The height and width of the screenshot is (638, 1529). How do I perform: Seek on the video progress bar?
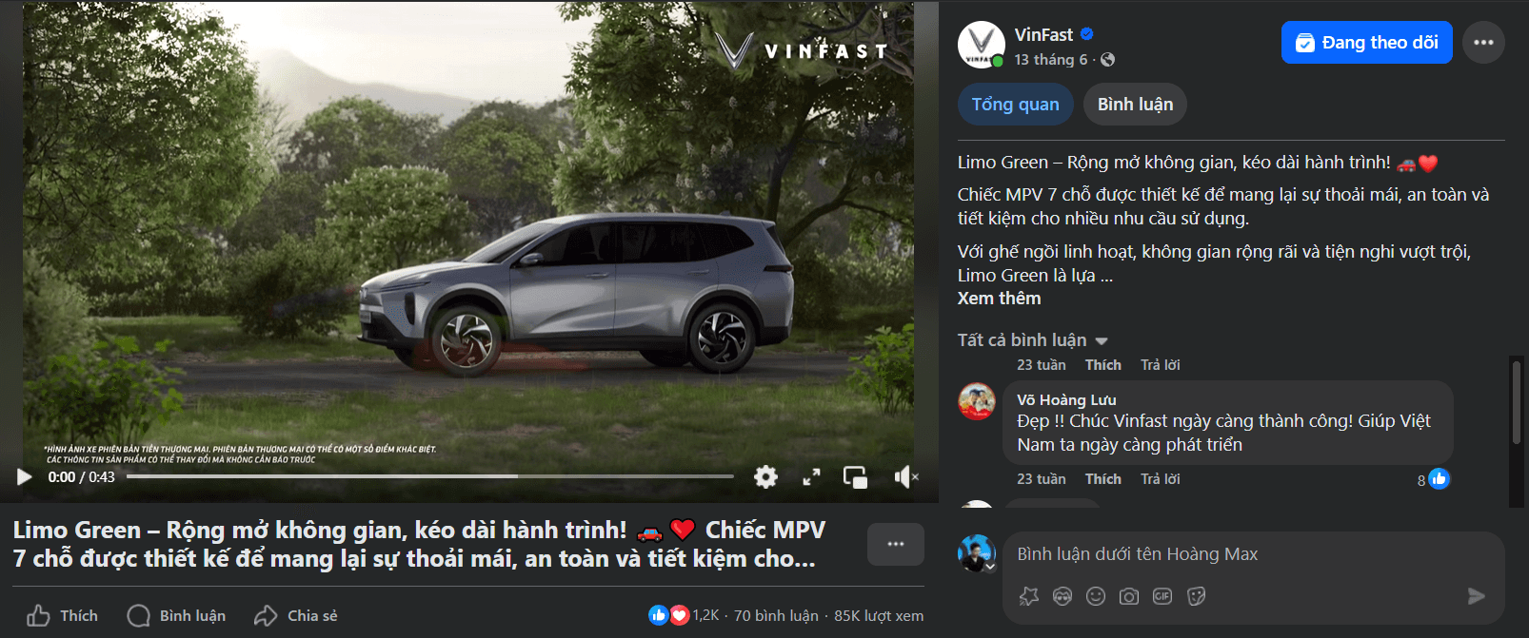click(x=430, y=476)
